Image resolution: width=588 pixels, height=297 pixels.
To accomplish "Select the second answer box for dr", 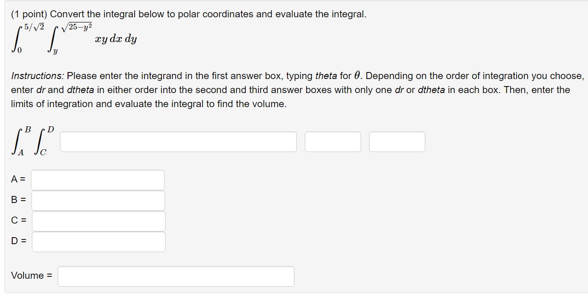I will 333,141.
